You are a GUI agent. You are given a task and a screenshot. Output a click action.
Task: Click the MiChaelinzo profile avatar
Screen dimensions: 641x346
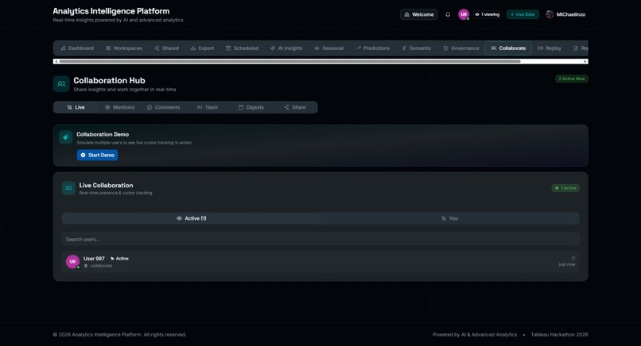tap(550, 14)
